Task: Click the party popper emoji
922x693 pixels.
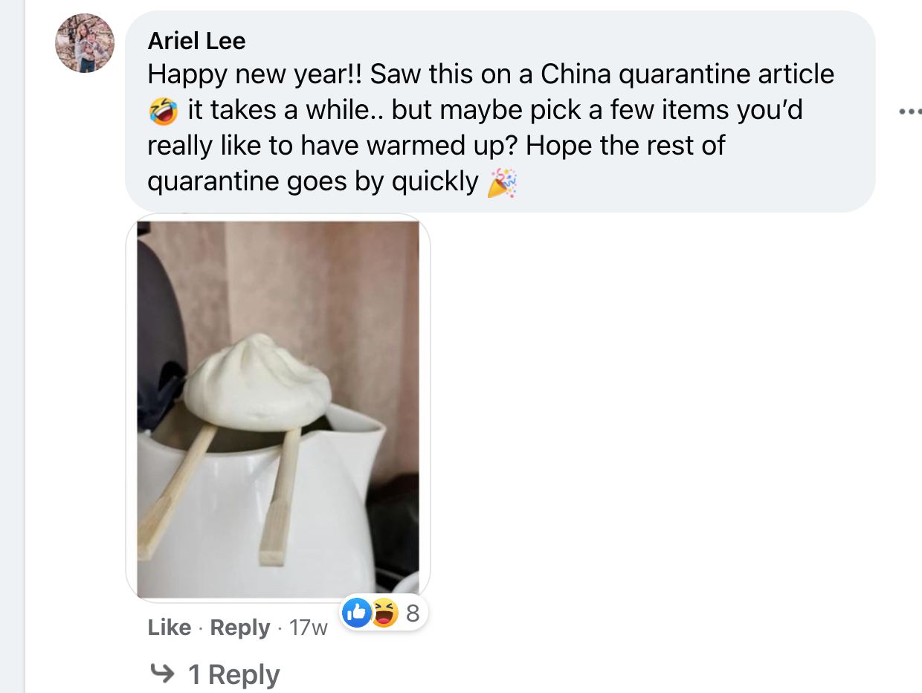Action: pyautogui.click(x=502, y=182)
